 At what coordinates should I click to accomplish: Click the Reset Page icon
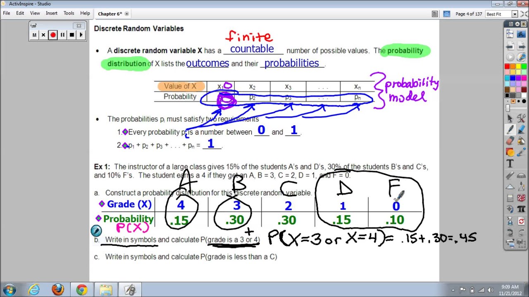click(x=522, y=221)
